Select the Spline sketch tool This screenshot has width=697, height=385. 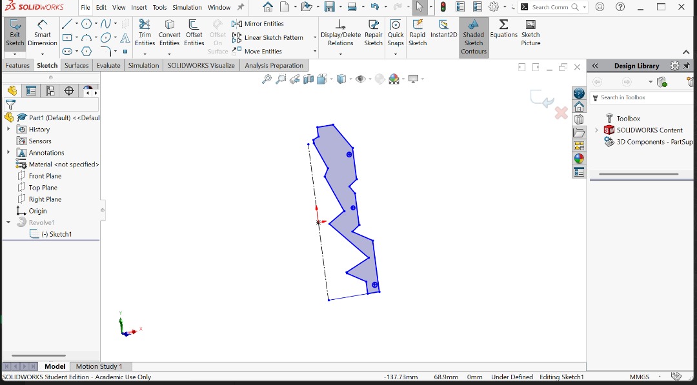[x=106, y=24]
